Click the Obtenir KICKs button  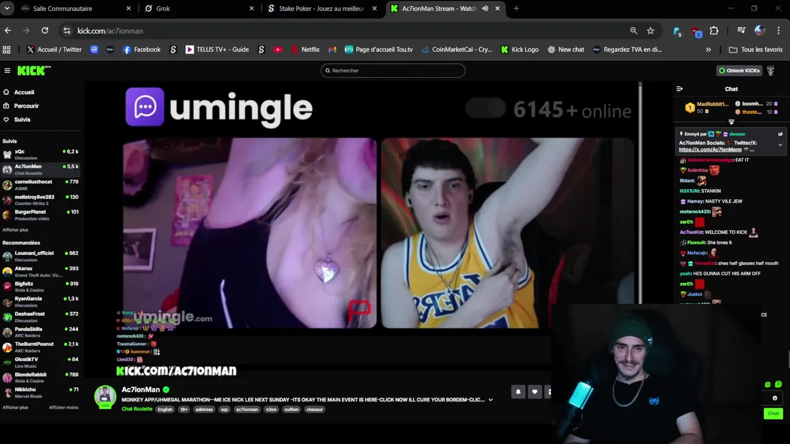(739, 70)
